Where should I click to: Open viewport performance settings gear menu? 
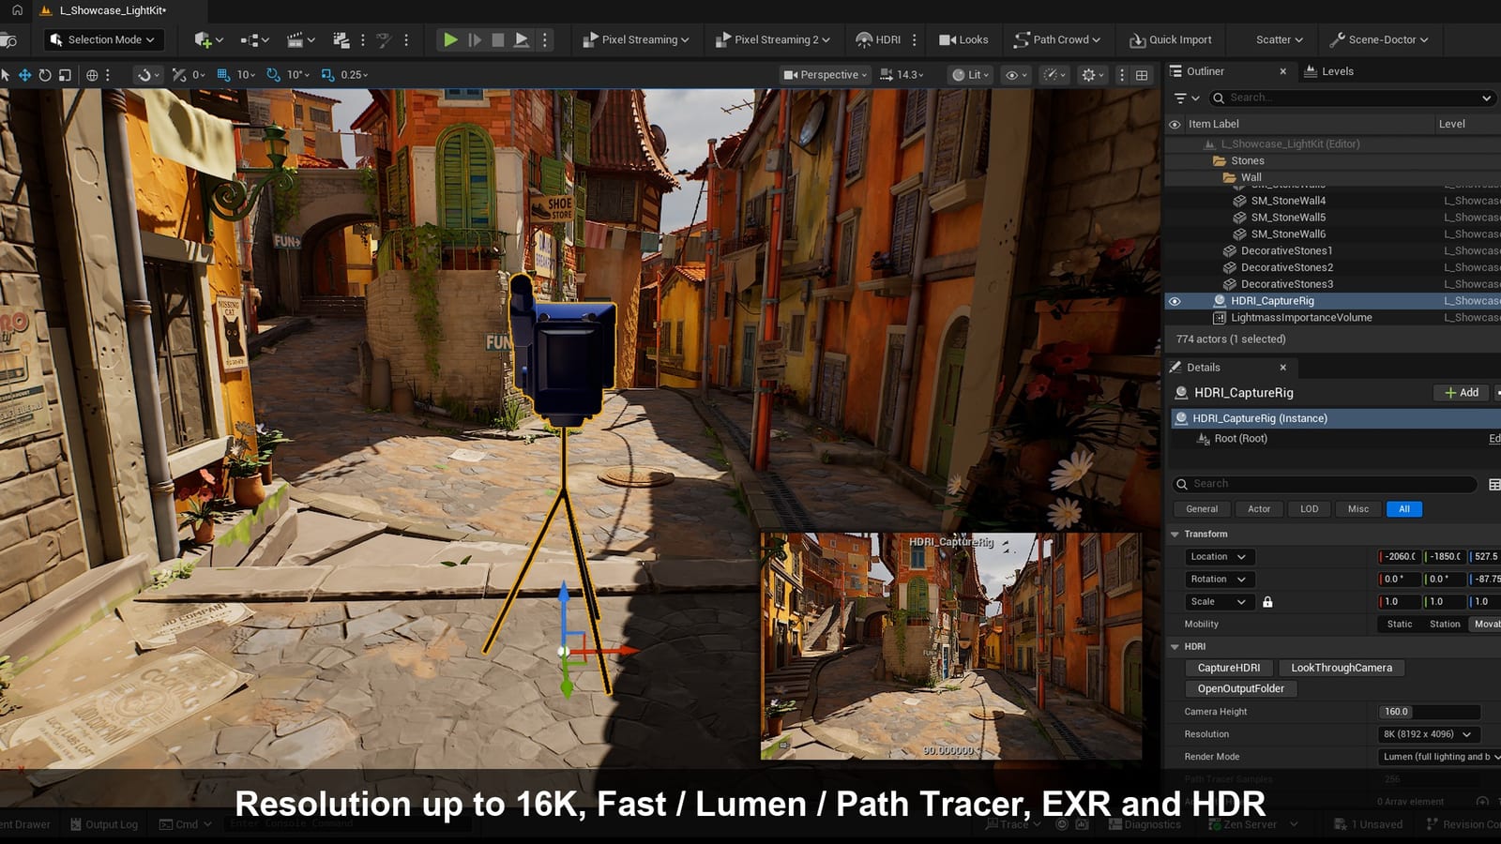coord(1093,75)
